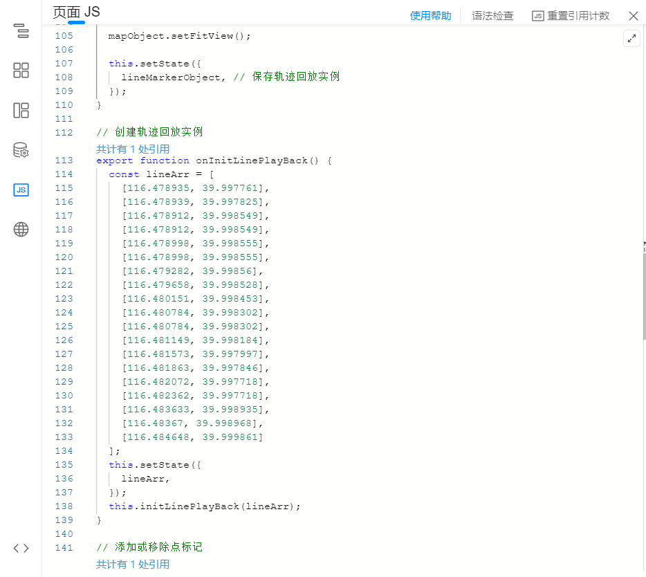Open reference count link above onInitLinePlayBack
This screenshot has height=577, width=646.
(133, 149)
